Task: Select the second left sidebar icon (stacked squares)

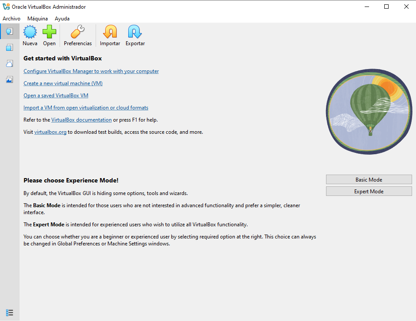Action: [x=10, y=47]
